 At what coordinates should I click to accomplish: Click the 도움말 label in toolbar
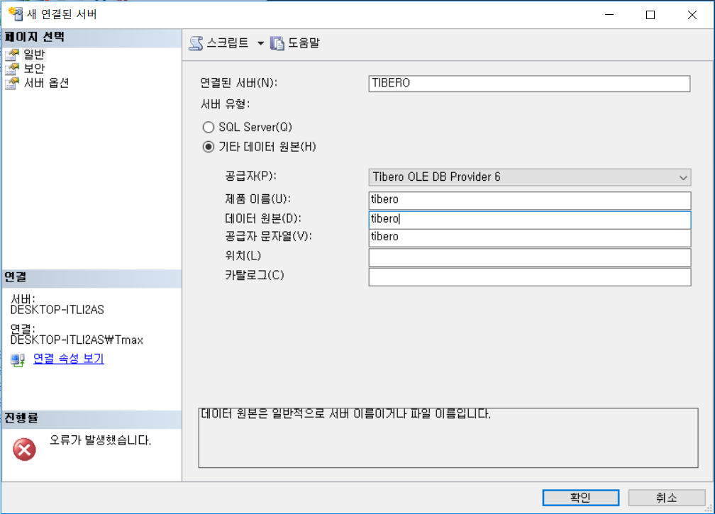pos(304,43)
